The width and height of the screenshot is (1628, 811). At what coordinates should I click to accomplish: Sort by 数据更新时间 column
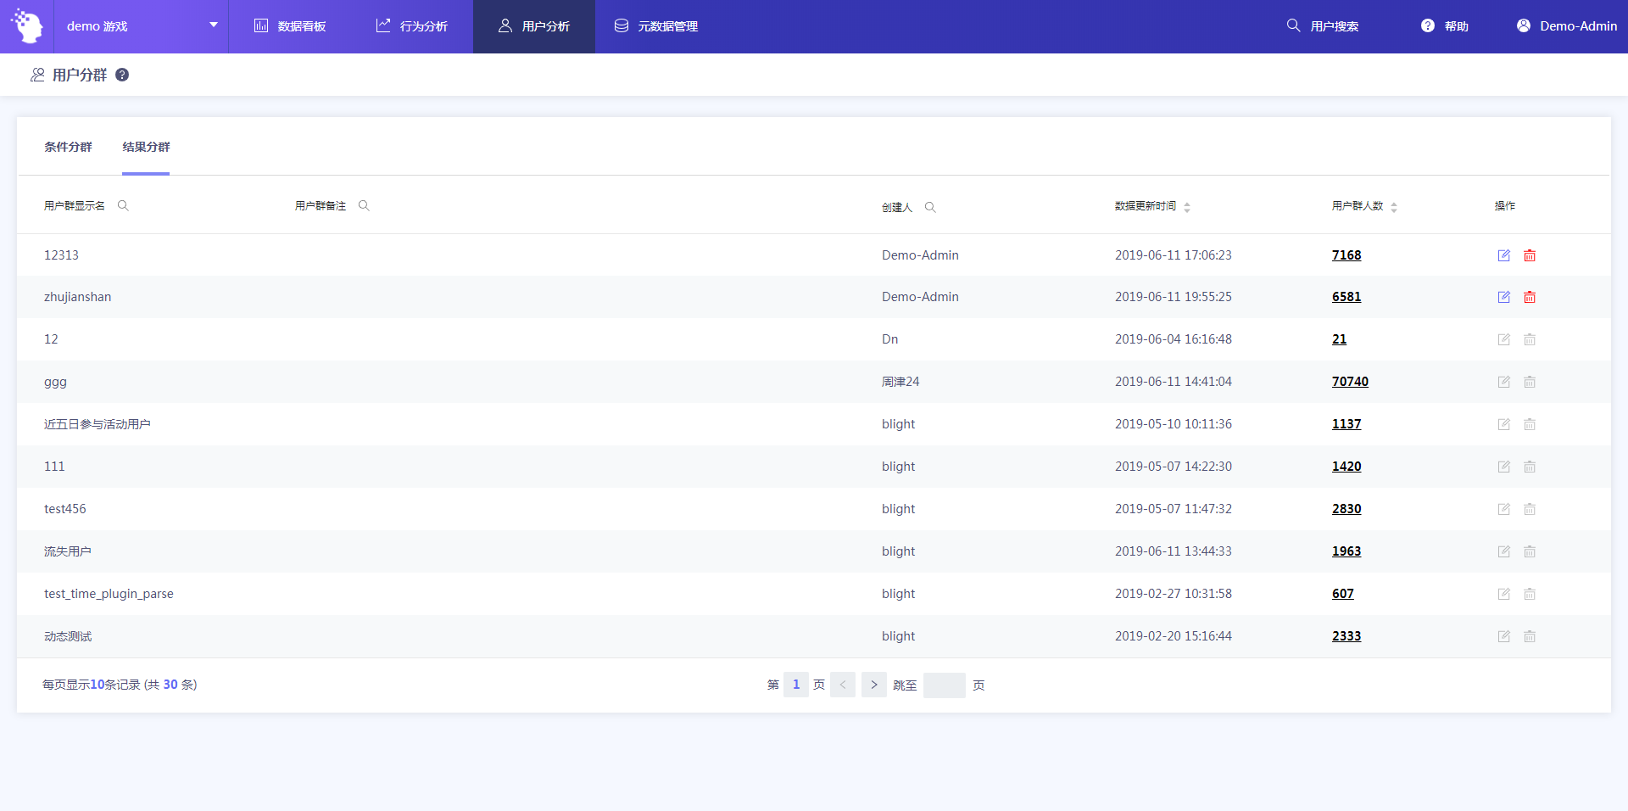[x=1186, y=207]
